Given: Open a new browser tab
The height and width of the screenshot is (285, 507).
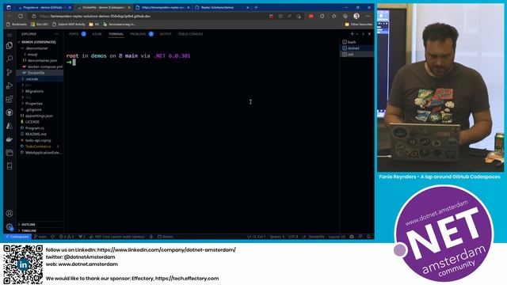Looking at the screenshot, I should (256, 7).
